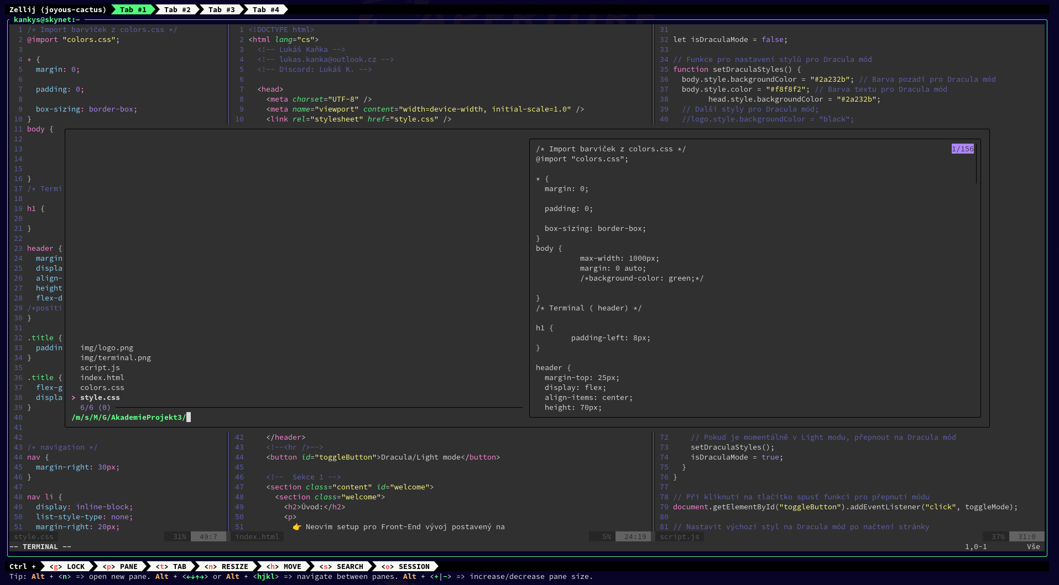Click the preview scrollbar next to 1/156

[x=976, y=164]
